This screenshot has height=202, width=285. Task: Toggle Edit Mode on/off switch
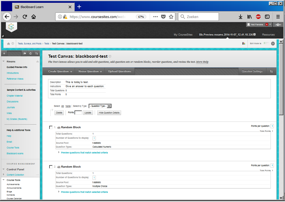[x=266, y=43]
